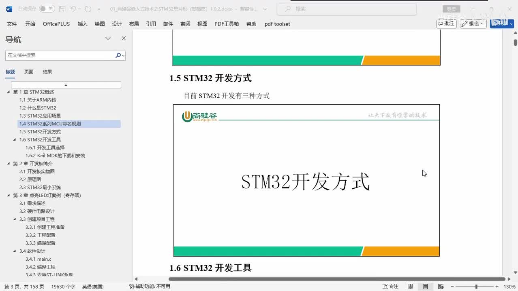Open the 布局 ribbon tab
Screen dimensions: 518x291
[x=134, y=24]
